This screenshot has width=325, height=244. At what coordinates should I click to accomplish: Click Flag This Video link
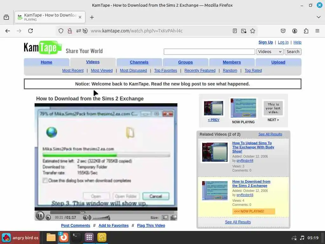click(x=151, y=226)
